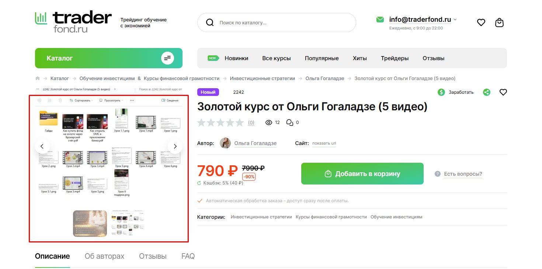Rate the course with the fifth star

pyautogui.click(x=239, y=123)
